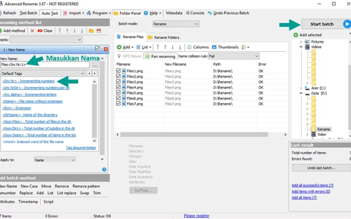Select the Rename folder in tree
This screenshot has height=219, width=351.
(323, 129)
